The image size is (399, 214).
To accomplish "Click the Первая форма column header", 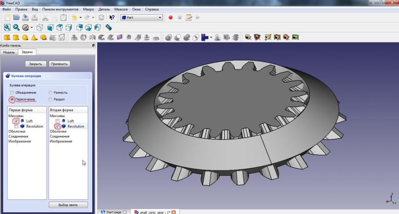I will point(27,110).
